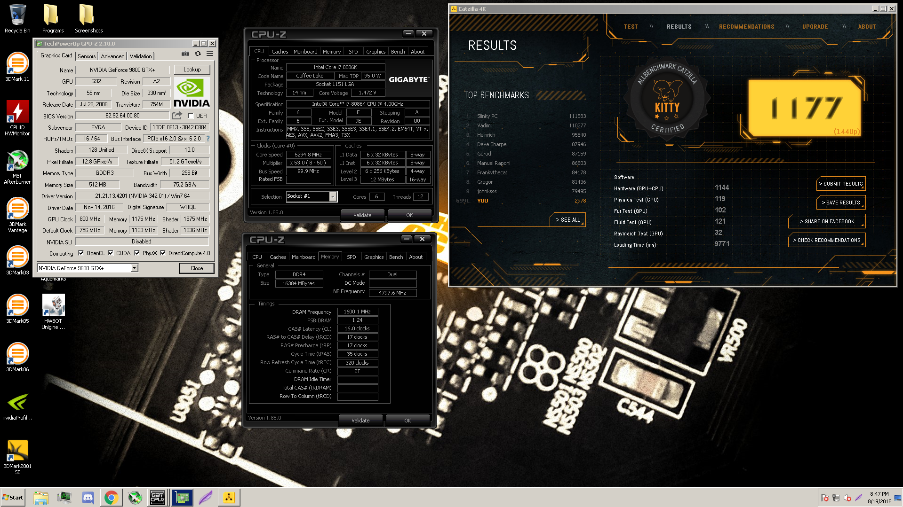Click Slinky PC benchmark entry
The height and width of the screenshot is (507, 903).
[x=526, y=116]
